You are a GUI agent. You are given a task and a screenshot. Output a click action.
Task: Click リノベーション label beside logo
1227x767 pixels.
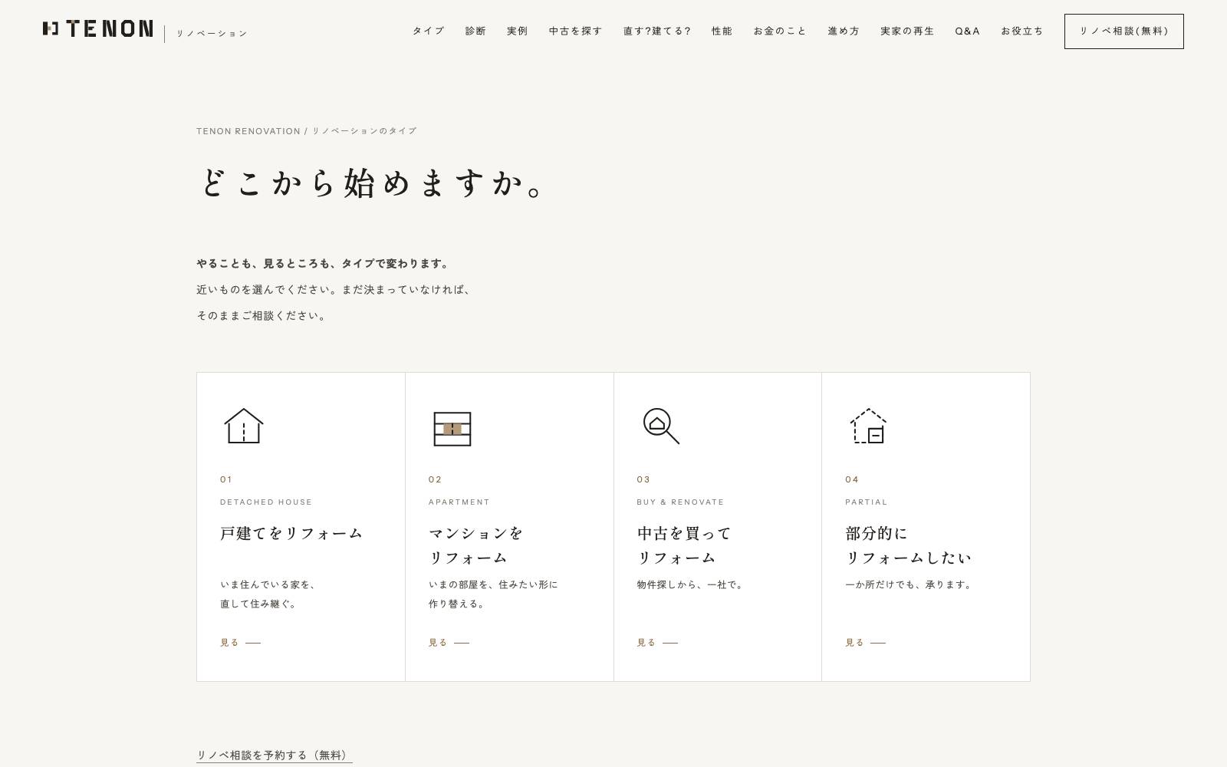click(x=212, y=34)
